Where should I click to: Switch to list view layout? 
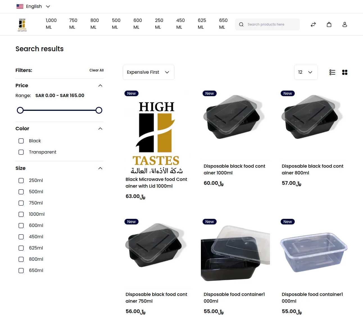pyautogui.click(x=332, y=72)
